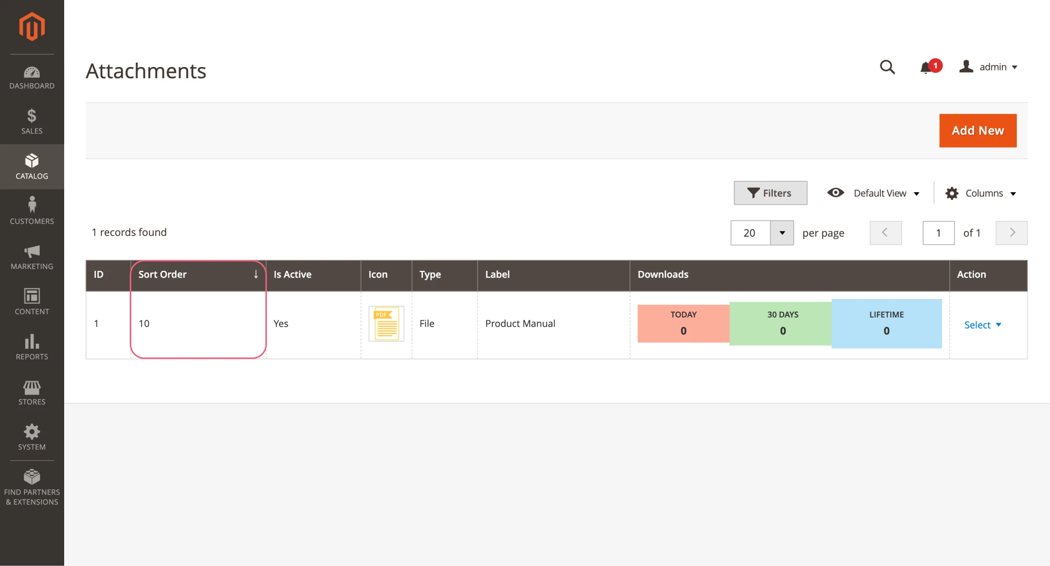Open the per page count dropdown arrow
The width and height of the screenshot is (1050, 566).
coord(782,233)
